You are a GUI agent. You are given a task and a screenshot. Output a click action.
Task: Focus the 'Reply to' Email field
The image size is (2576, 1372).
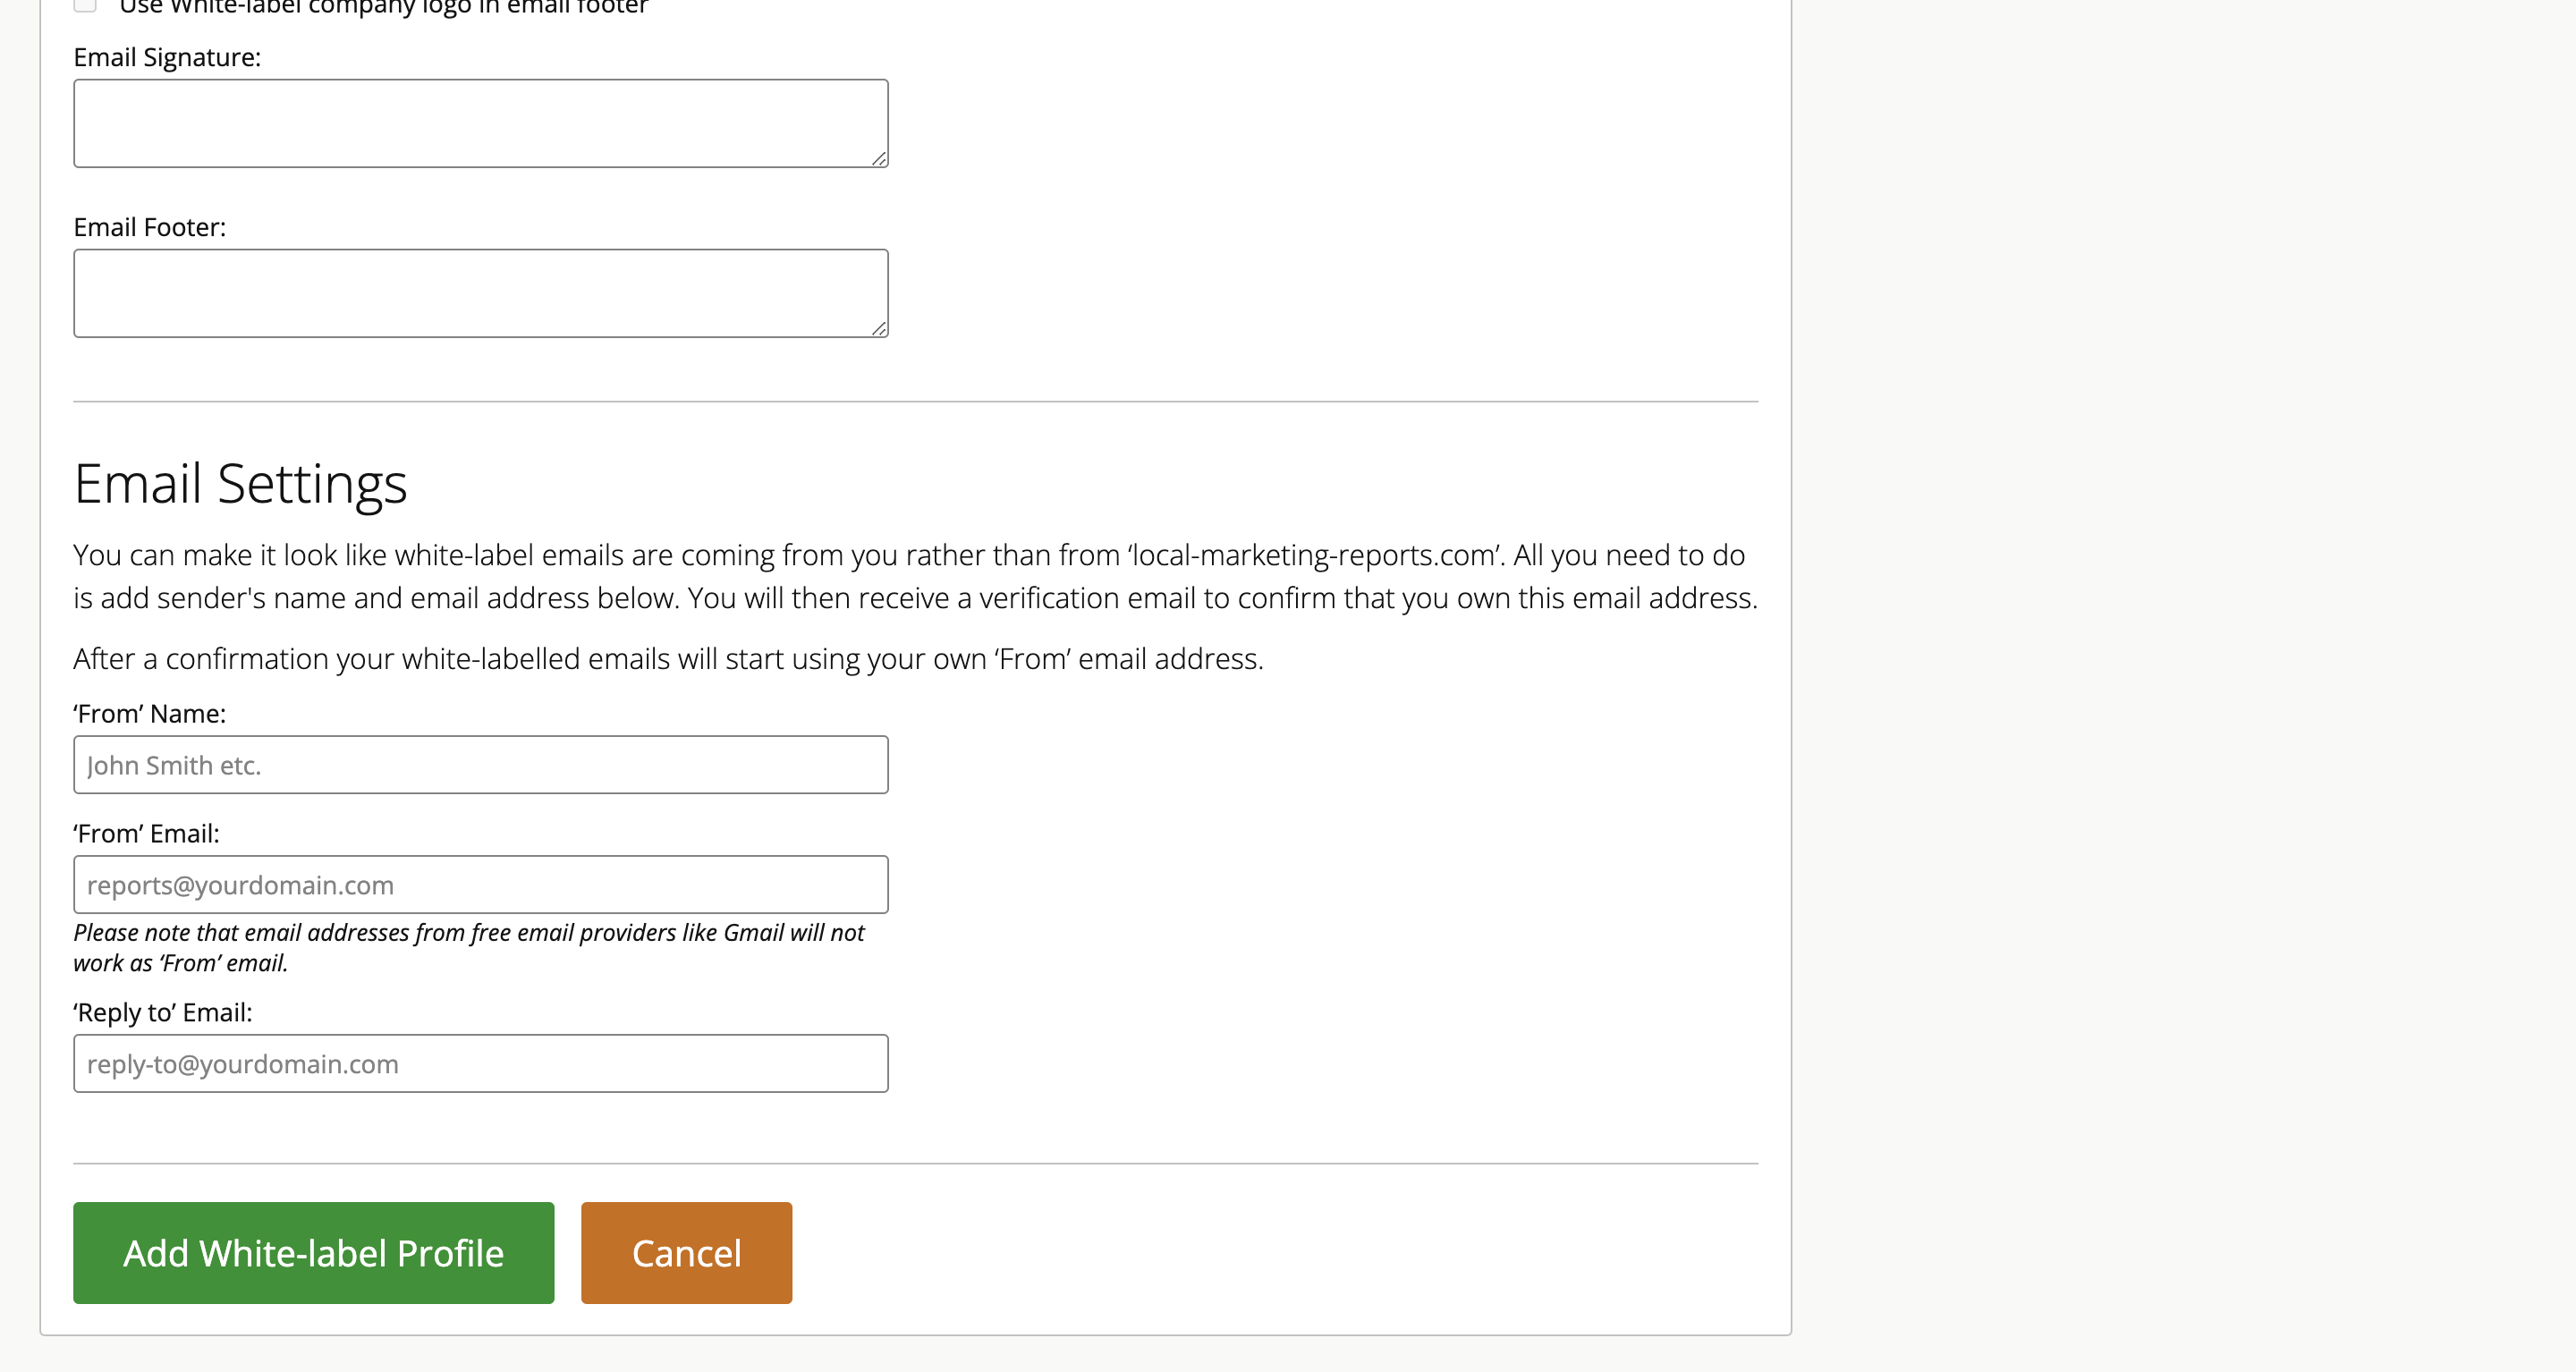pyautogui.click(x=481, y=1064)
